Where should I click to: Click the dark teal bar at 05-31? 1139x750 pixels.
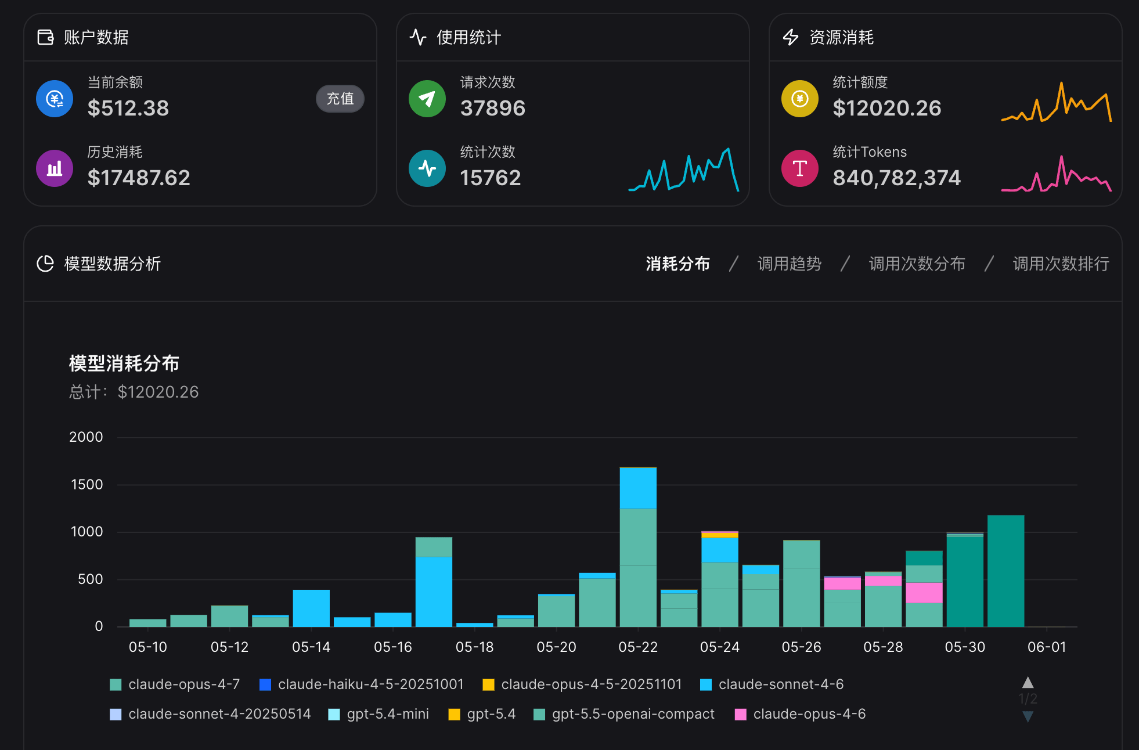click(1005, 571)
